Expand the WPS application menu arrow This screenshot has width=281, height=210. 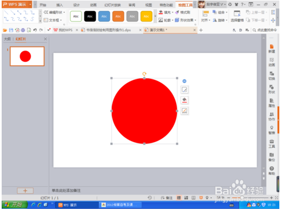coord(30,4)
